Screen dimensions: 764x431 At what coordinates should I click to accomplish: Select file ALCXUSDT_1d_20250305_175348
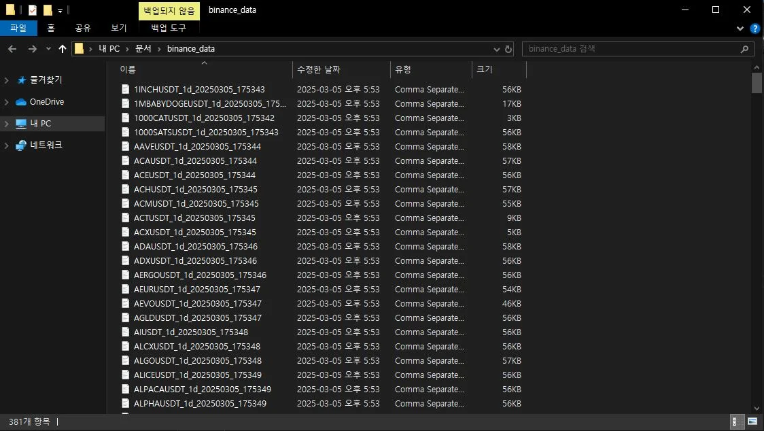(x=197, y=346)
